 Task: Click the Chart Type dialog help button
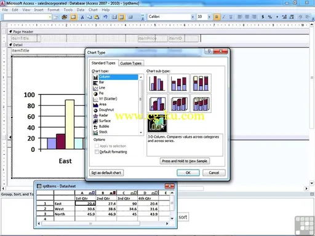click(x=209, y=51)
